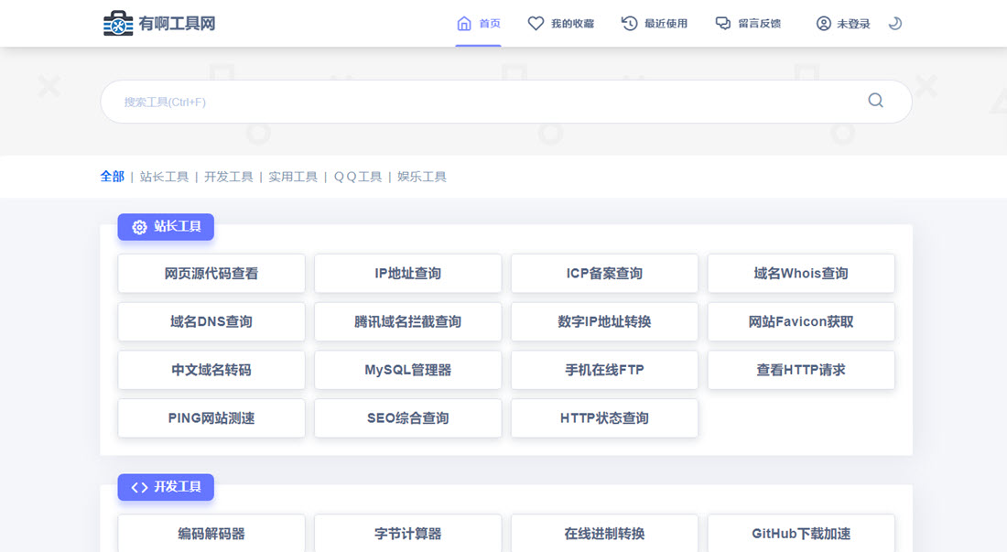Screen dimensions: 1007x552
Task: Click the 开发工具 code section badge
Action: (166, 487)
